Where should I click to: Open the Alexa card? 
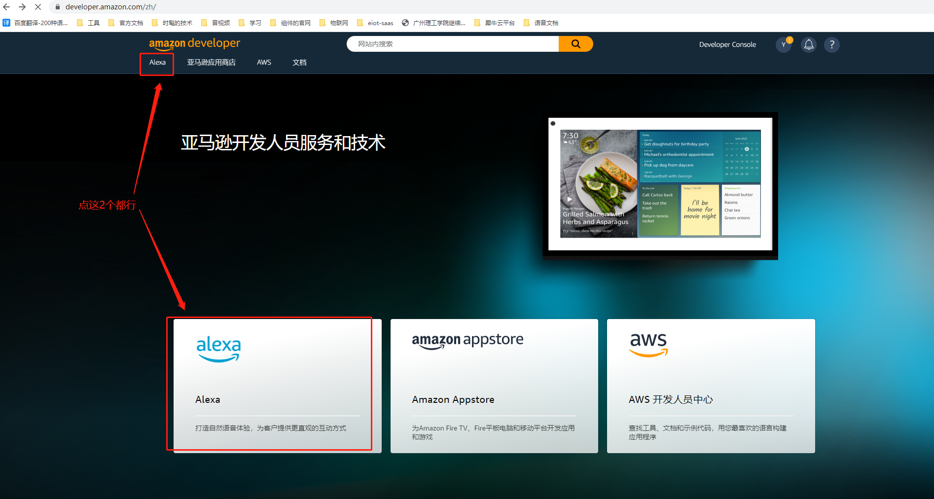coord(277,386)
